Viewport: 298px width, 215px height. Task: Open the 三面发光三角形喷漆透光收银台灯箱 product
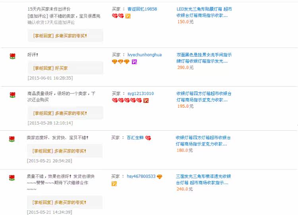point(203,180)
